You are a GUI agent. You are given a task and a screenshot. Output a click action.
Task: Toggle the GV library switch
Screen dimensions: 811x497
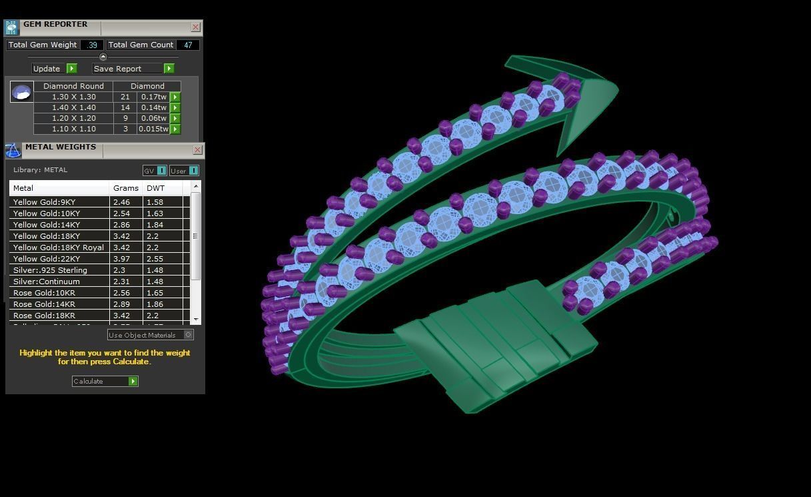click(155, 171)
